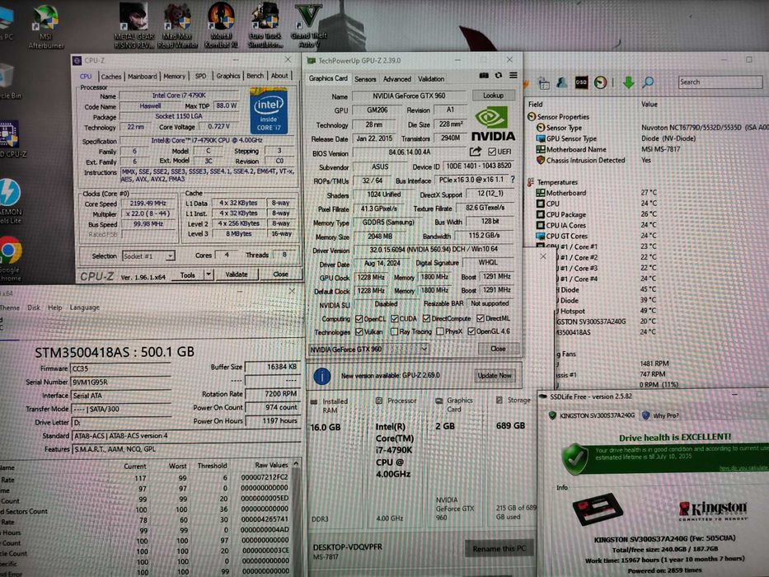The height and width of the screenshot is (577, 769).
Task: Click Tools button in CPU-Z
Action: (187, 275)
